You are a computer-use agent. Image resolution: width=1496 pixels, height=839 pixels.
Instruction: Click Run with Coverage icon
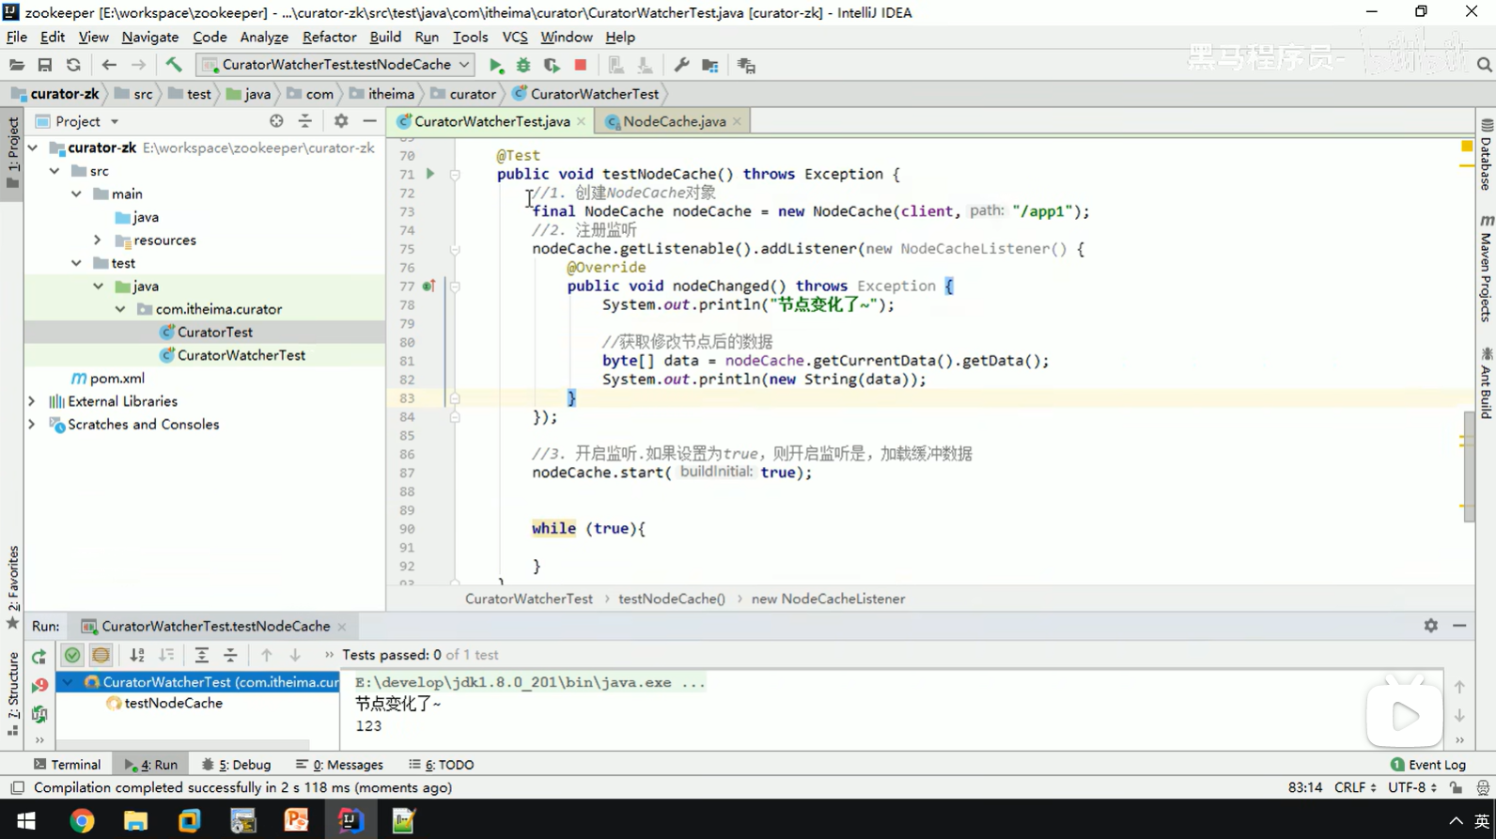(x=552, y=65)
